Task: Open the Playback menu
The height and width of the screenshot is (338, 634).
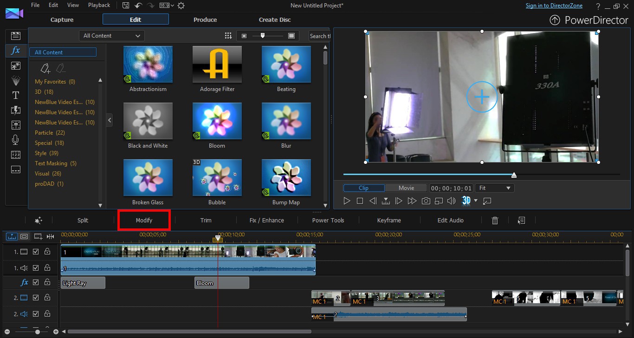Action: 99,5
